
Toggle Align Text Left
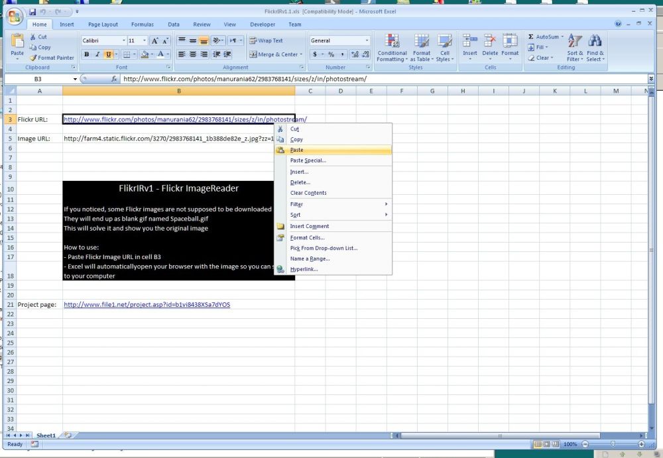click(182, 54)
